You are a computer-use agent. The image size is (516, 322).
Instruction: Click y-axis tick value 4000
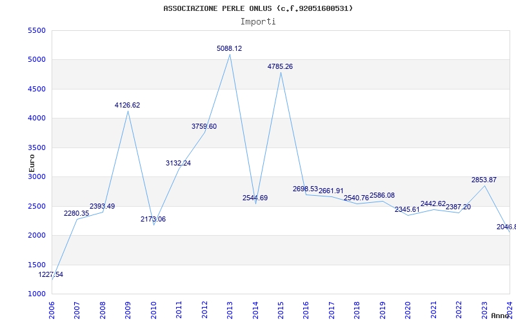click(x=37, y=118)
